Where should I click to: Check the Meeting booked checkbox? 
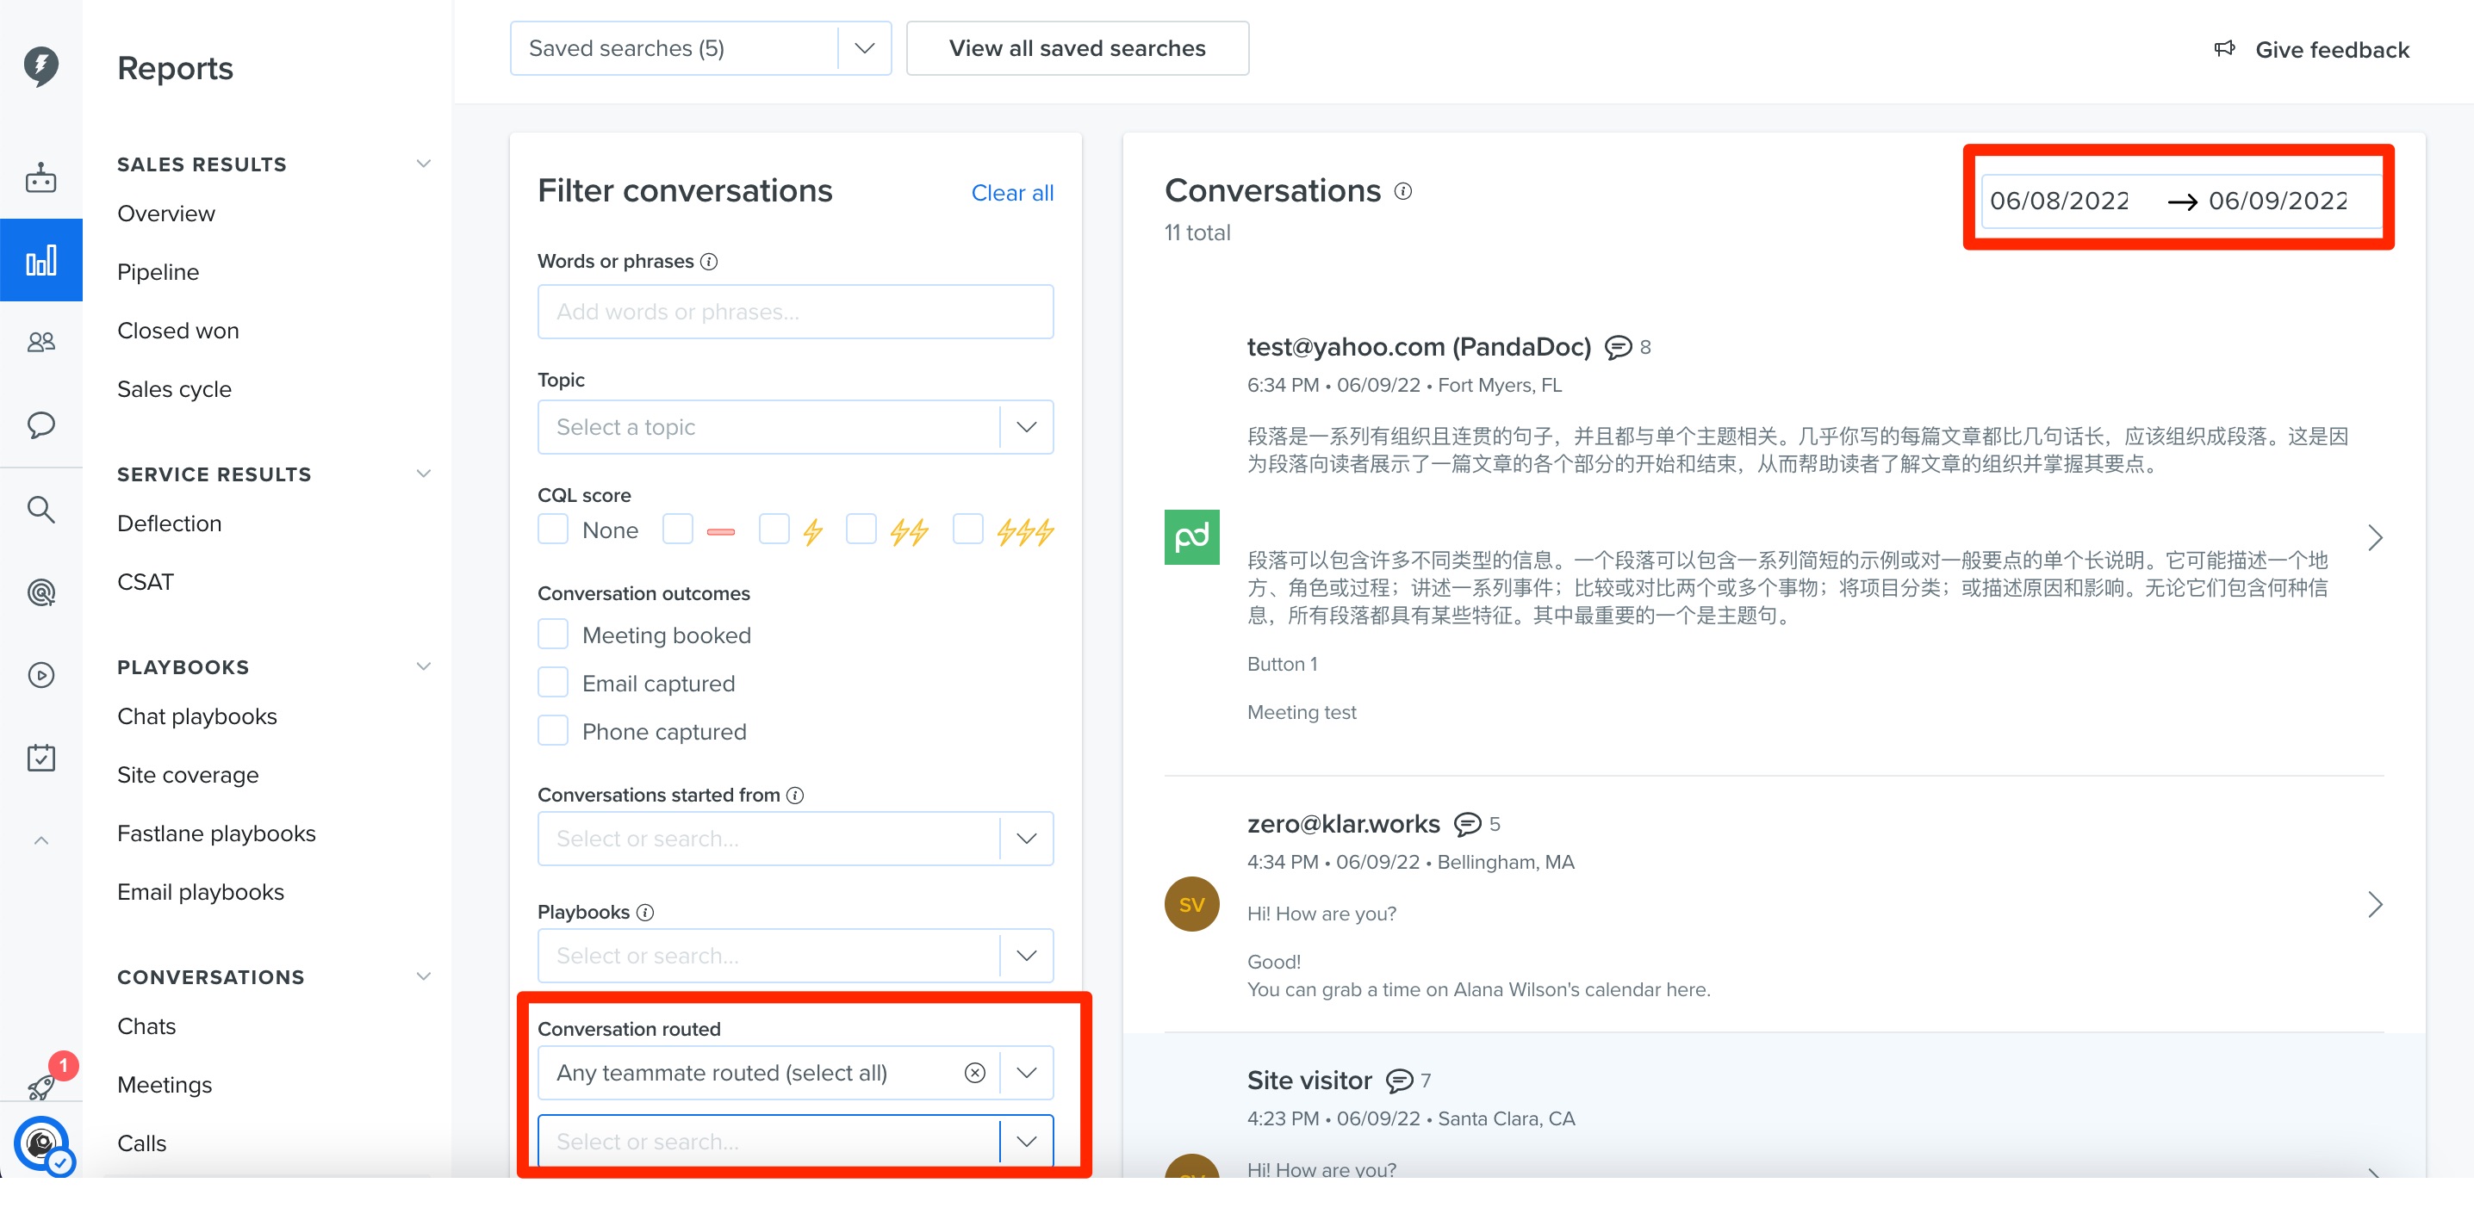[x=552, y=635]
